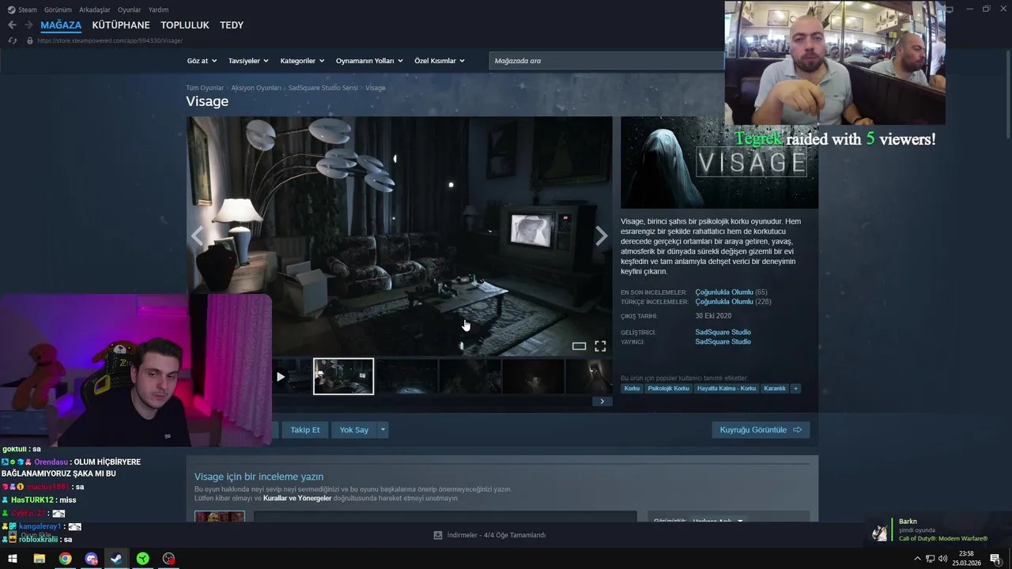The image size is (1012, 569).
Task: Open the Kurallar ve Yönergeler link
Action: click(x=297, y=499)
